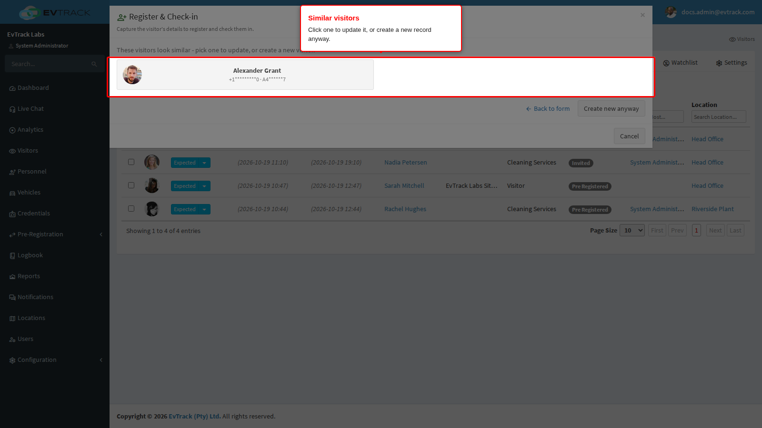Click the Personnel sidebar icon

point(12,172)
